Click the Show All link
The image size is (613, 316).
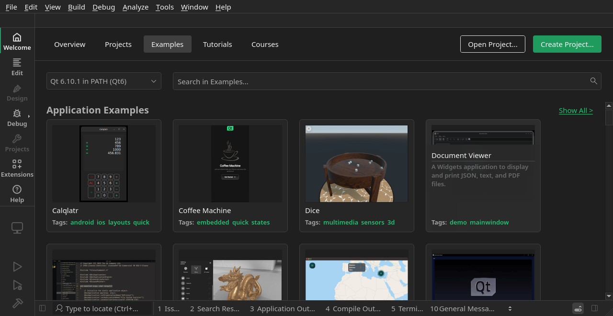pyautogui.click(x=576, y=110)
